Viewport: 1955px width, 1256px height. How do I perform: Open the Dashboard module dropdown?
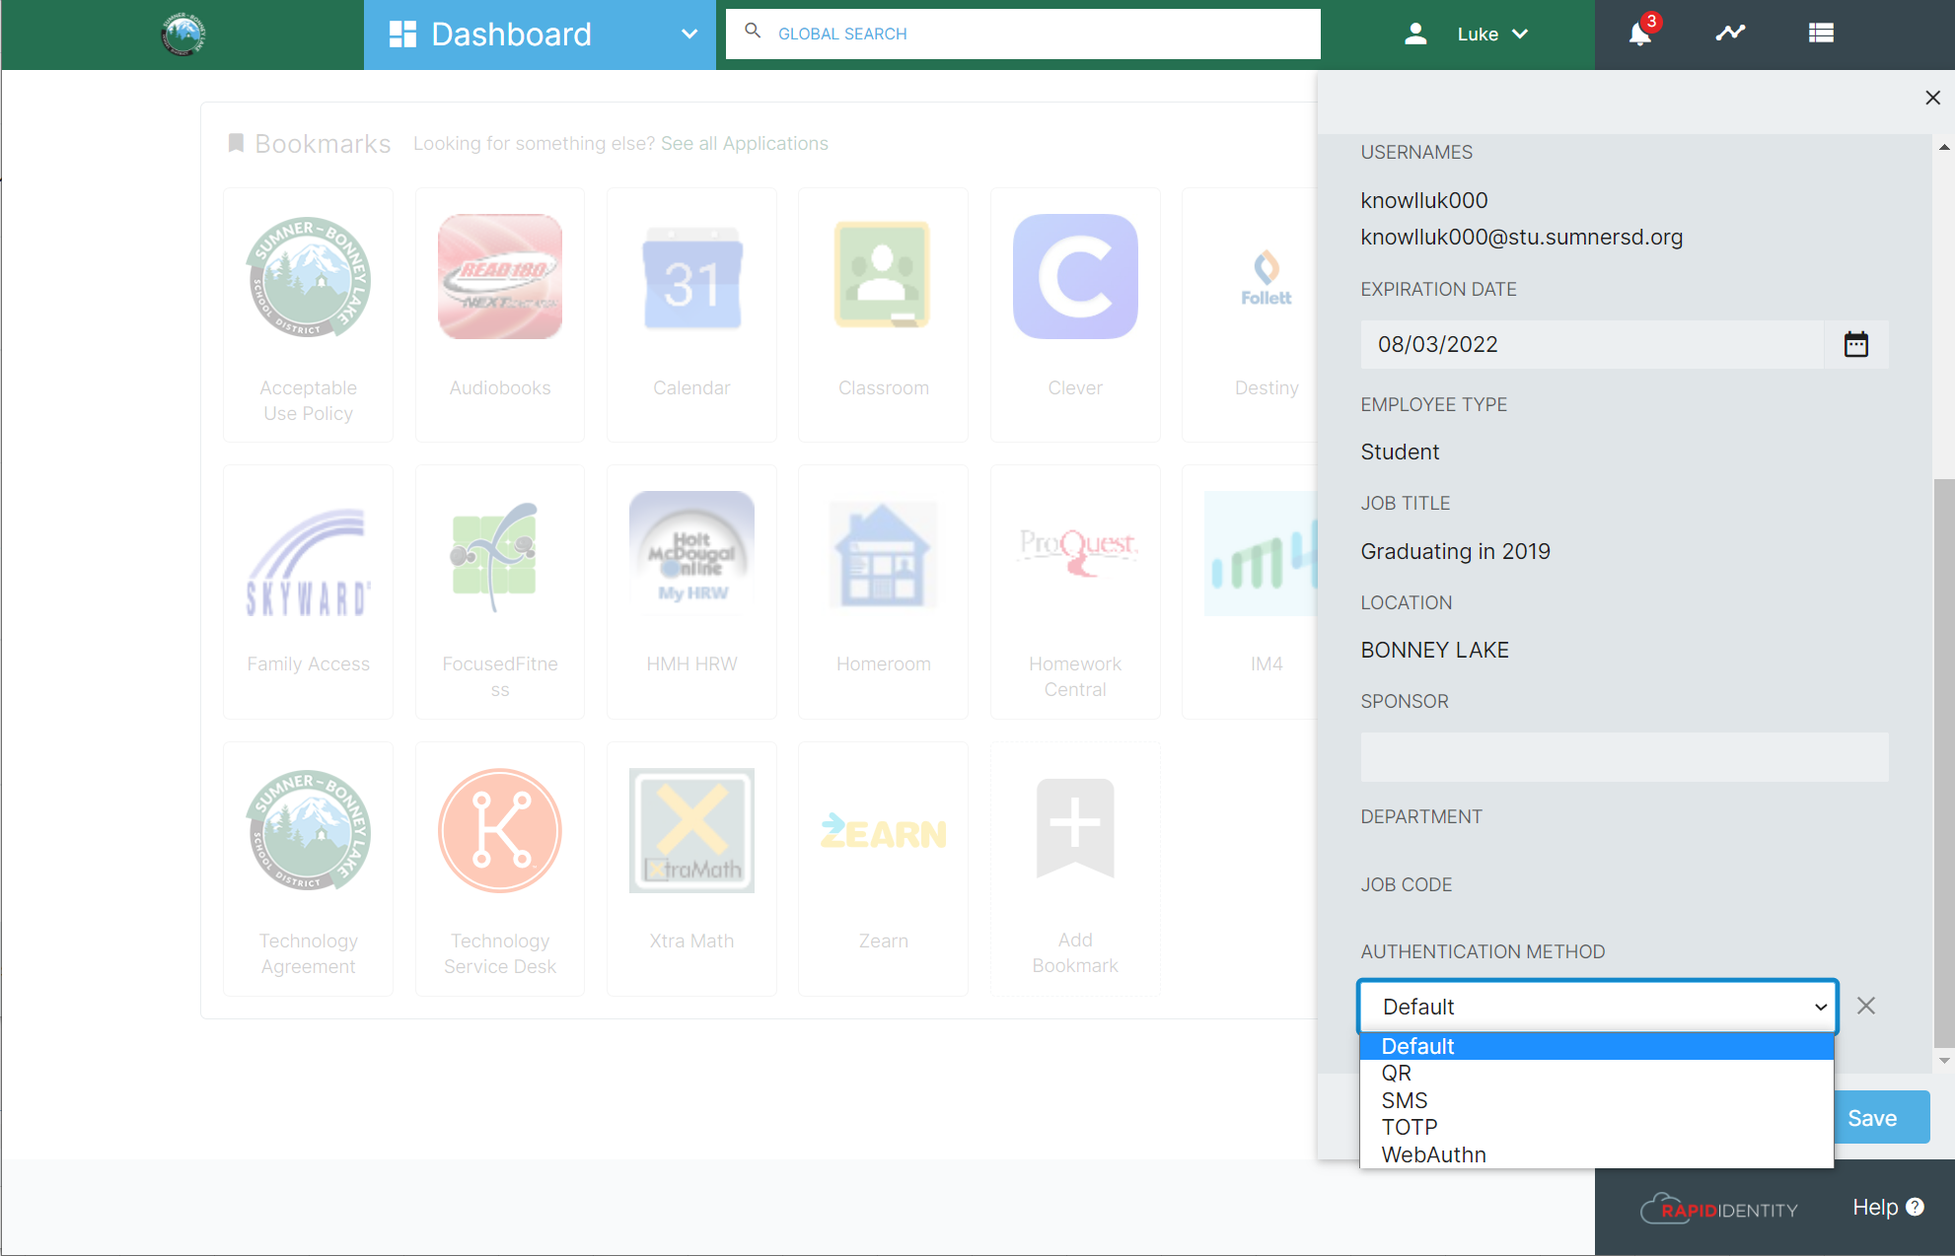point(540,35)
